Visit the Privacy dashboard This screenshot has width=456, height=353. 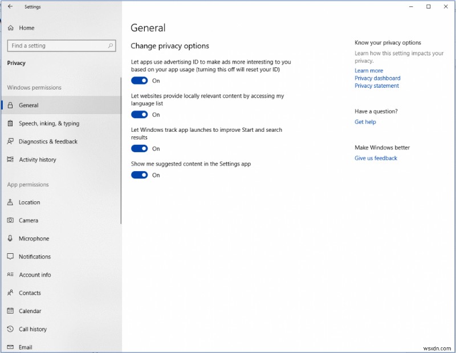[x=377, y=78]
